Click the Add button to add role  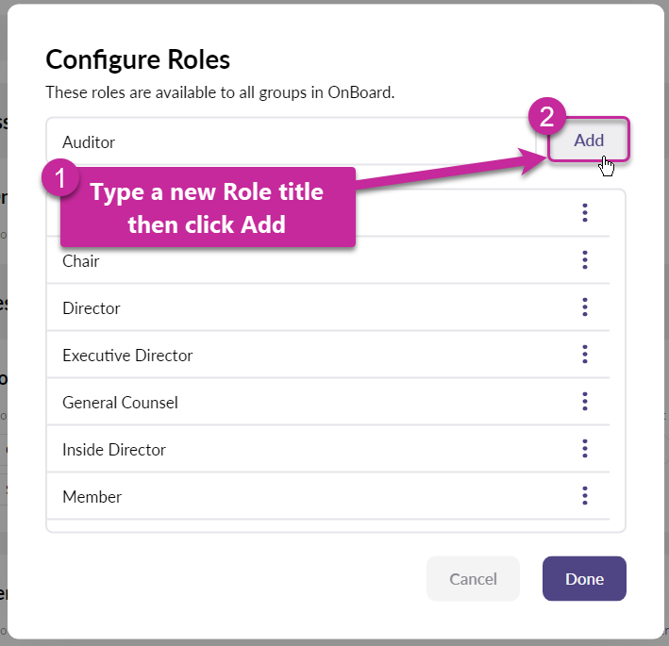(x=589, y=141)
